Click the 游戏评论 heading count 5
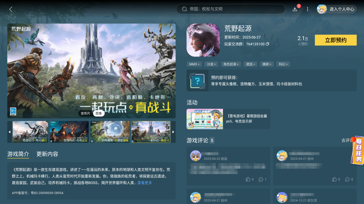This screenshot has height=204, width=364. click(201, 140)
